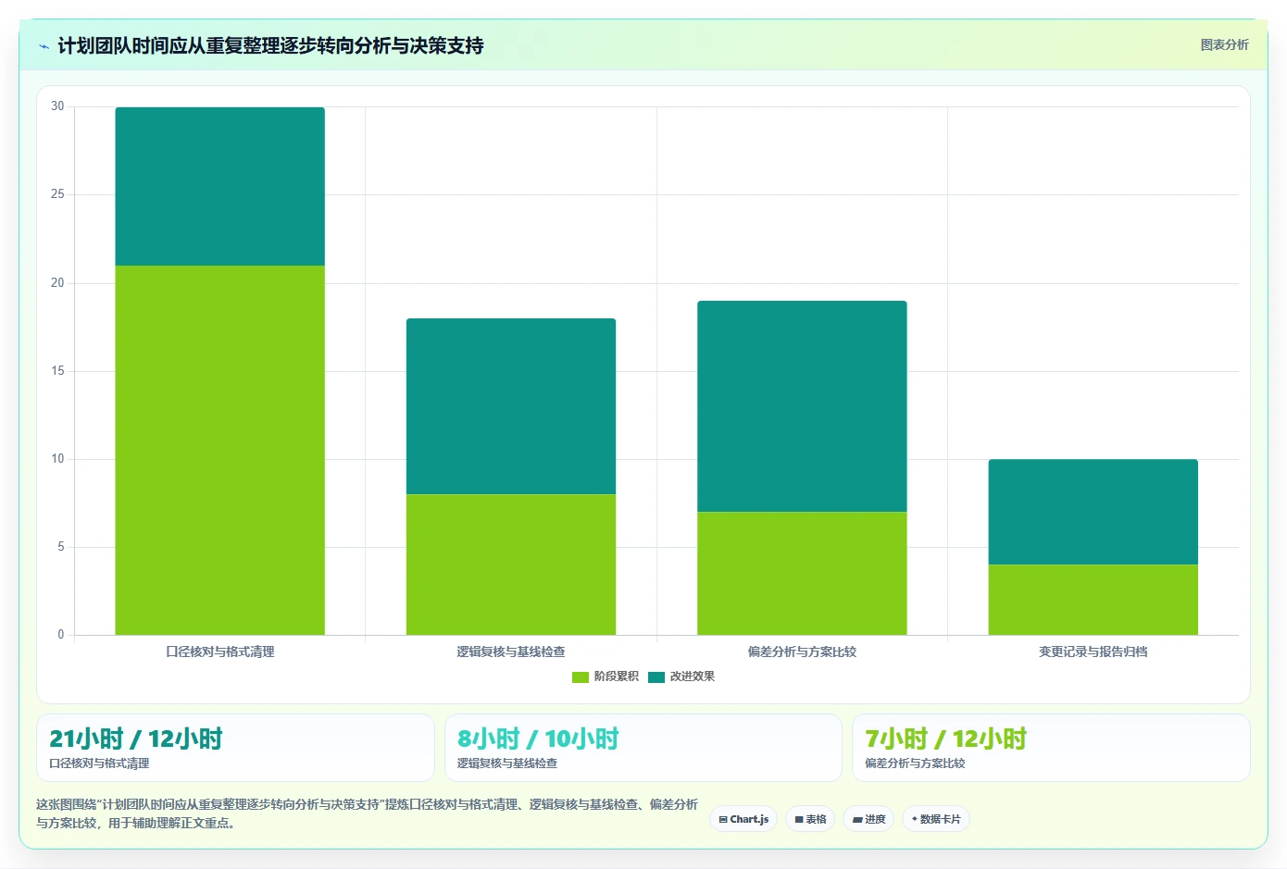
Task: Click the 偏差分析与方案比较 caption in third card
Action: tap(915, 763)
